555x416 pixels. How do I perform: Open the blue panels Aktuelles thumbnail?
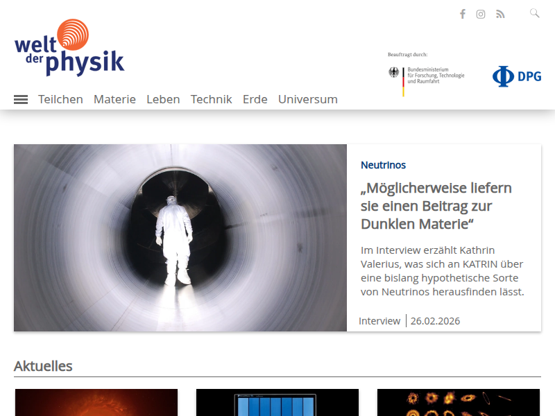coord(277,403)
